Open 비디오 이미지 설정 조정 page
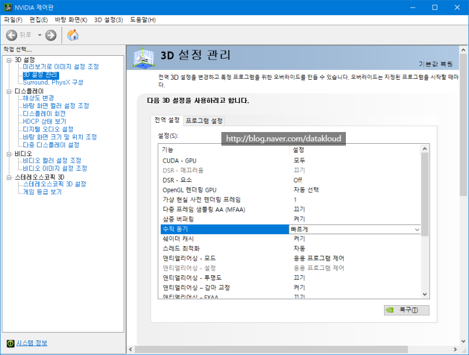The width and height of the screenshot is (469, 355). 55,168
